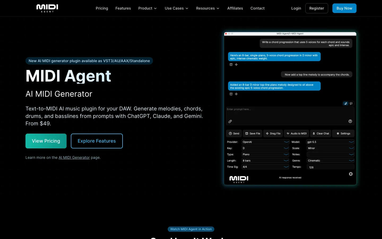Click save icon under the top-line melody reply

[231, 94]
